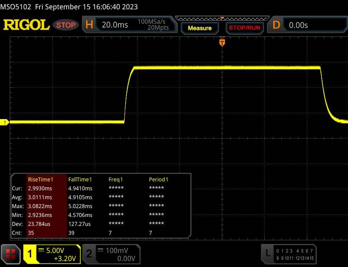Tap the FallTime1 deviation 127.27us
This screenshot has height=267, width=348.
point(79,224)
